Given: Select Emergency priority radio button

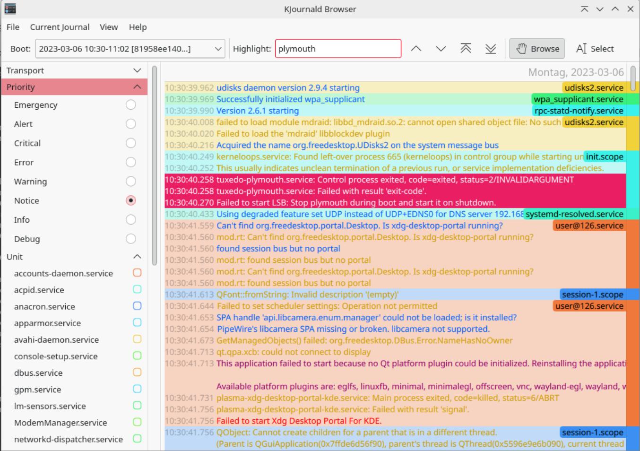Looking at the screenshot, I should pyautogui.click(x=131, y=105).
